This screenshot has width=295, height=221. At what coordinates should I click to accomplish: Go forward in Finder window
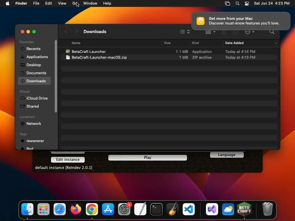click(76, 32)
